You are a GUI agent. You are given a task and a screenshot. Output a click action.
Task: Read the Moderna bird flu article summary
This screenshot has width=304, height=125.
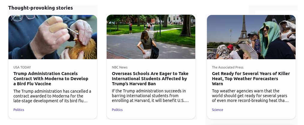(52, 96)
